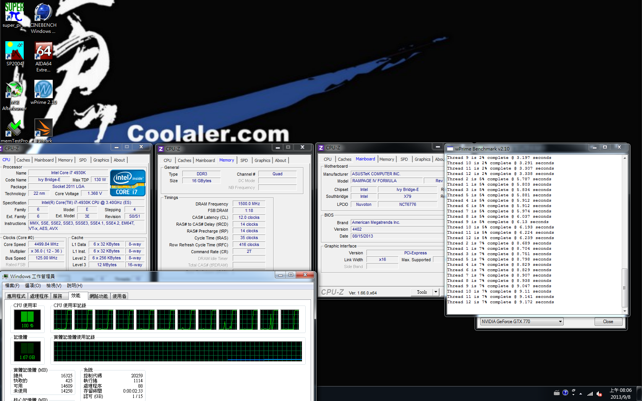Open the super_pi desktop shortcut
642x401 pixels.
[x=14, y=15]
